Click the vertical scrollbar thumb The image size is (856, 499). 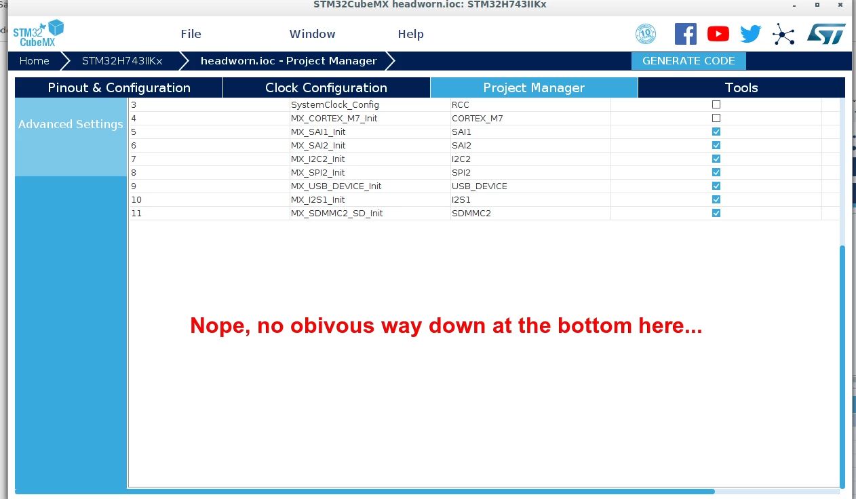click(842, 366)
